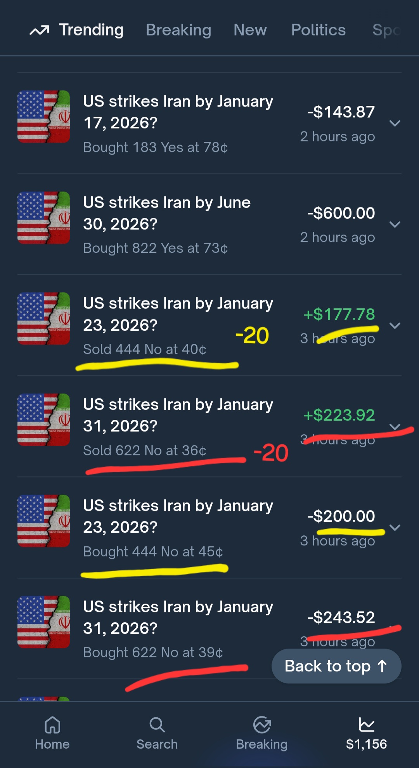Switch to the New tab
The image size is (419, 768).
click(250, 30)
